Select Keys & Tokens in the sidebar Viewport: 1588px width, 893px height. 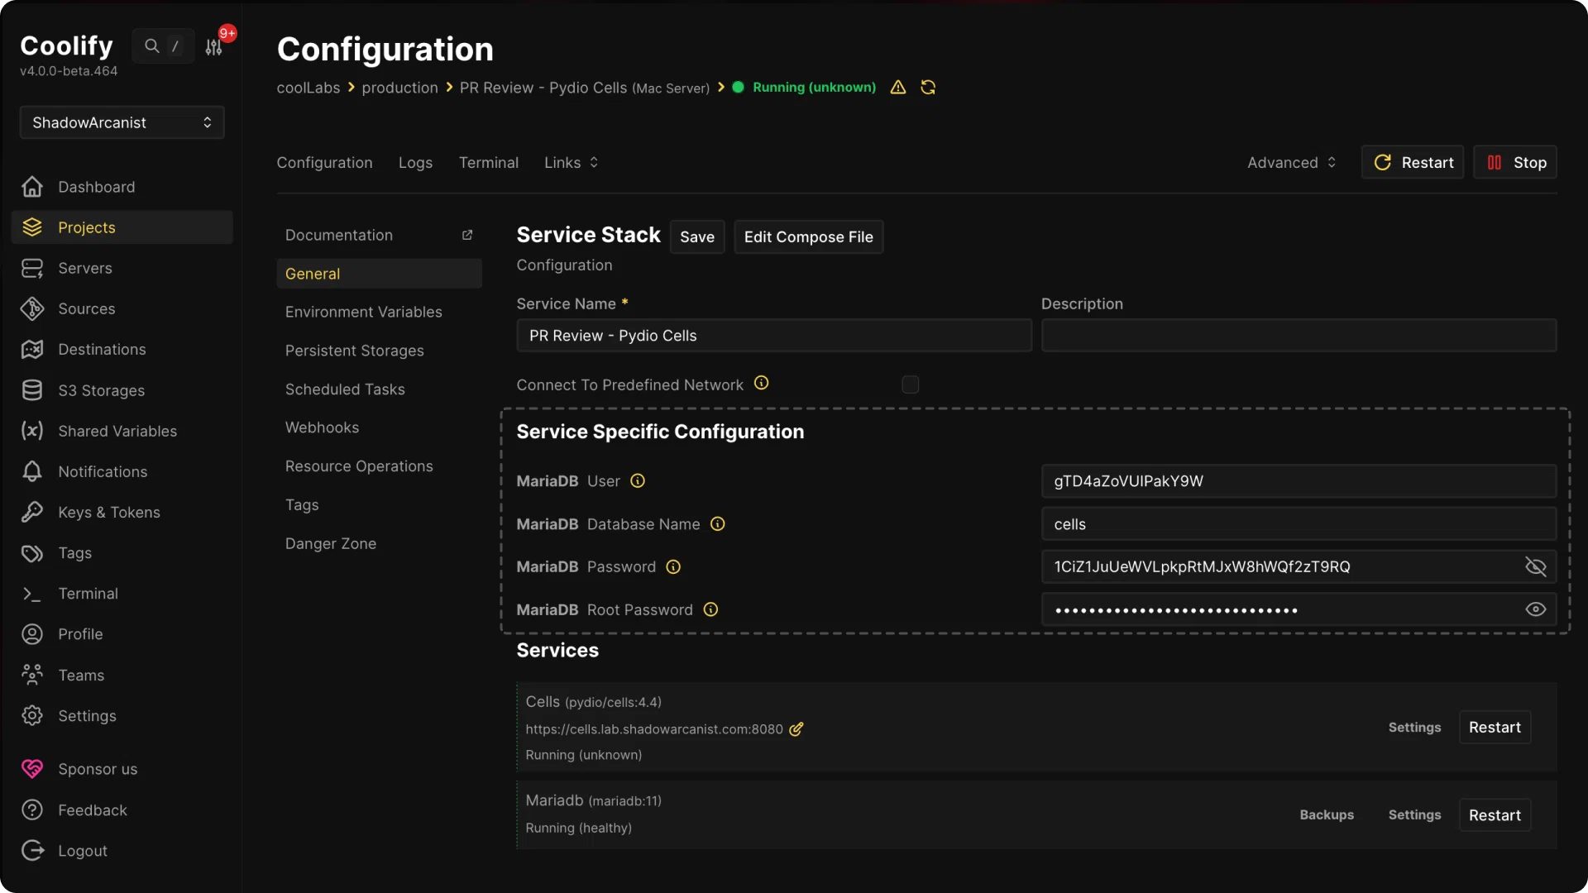pyautogui.click(x=108, y=512)
